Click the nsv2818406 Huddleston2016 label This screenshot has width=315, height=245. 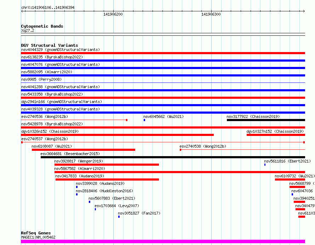(x=104, y=191)
